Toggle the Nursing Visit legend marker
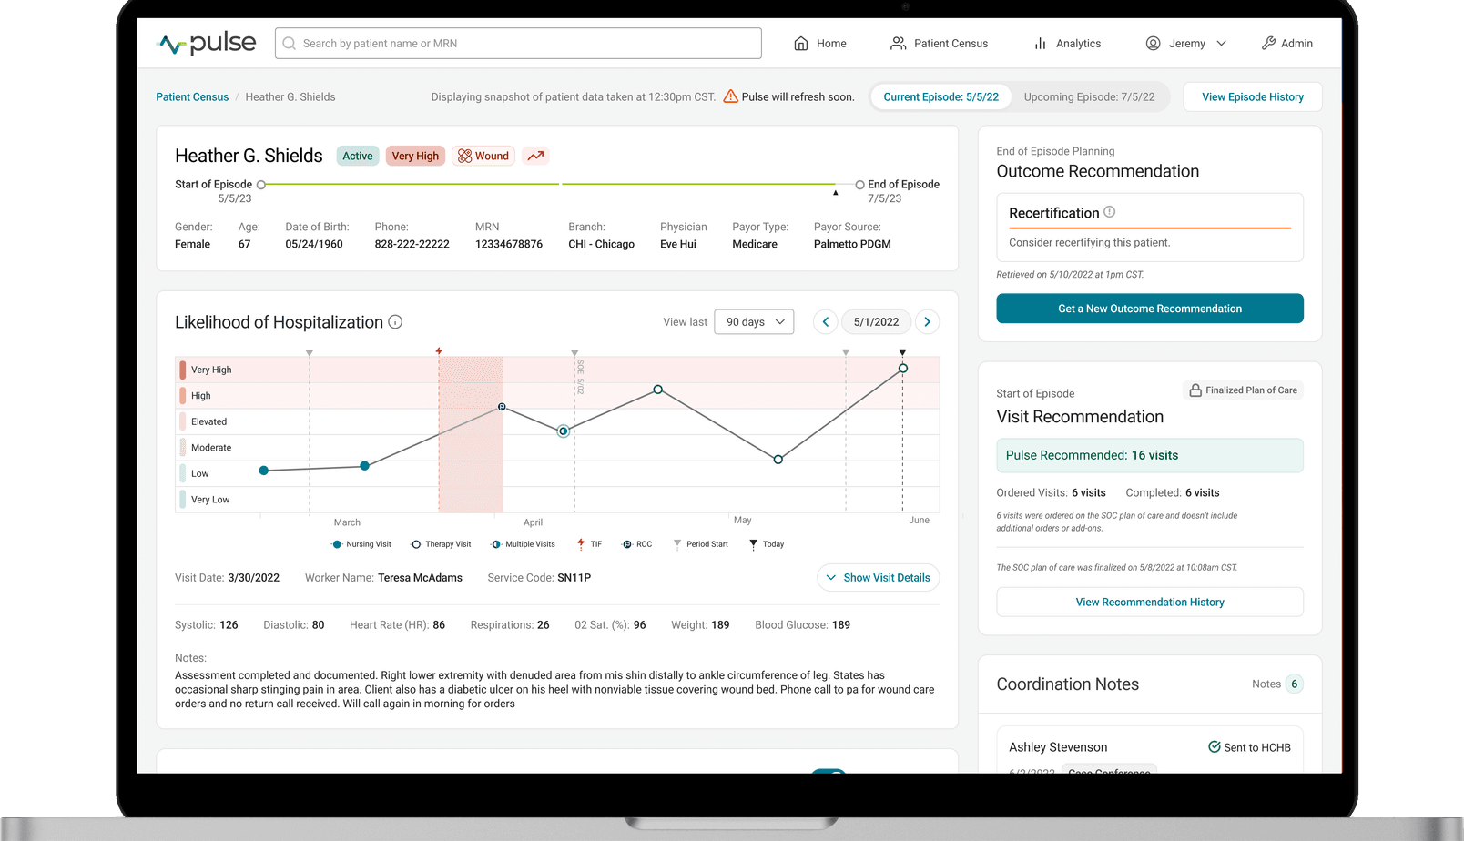Screen dimensions: 1464x841 coord(337,543)
